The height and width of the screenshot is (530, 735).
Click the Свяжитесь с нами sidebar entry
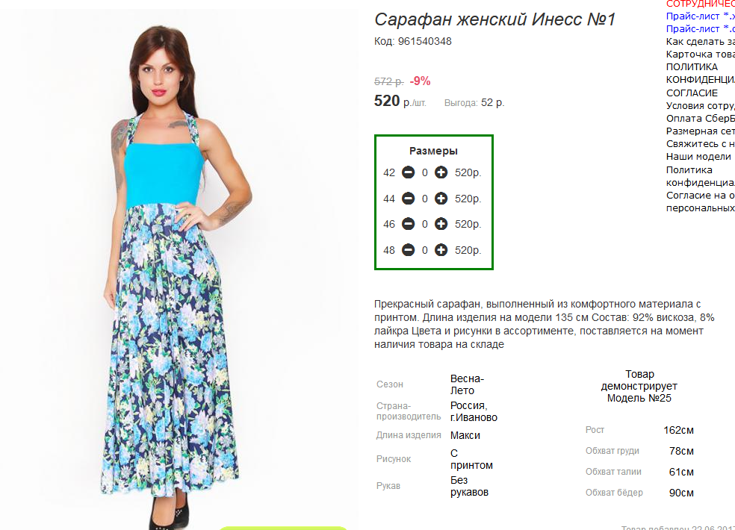[700, 143]
